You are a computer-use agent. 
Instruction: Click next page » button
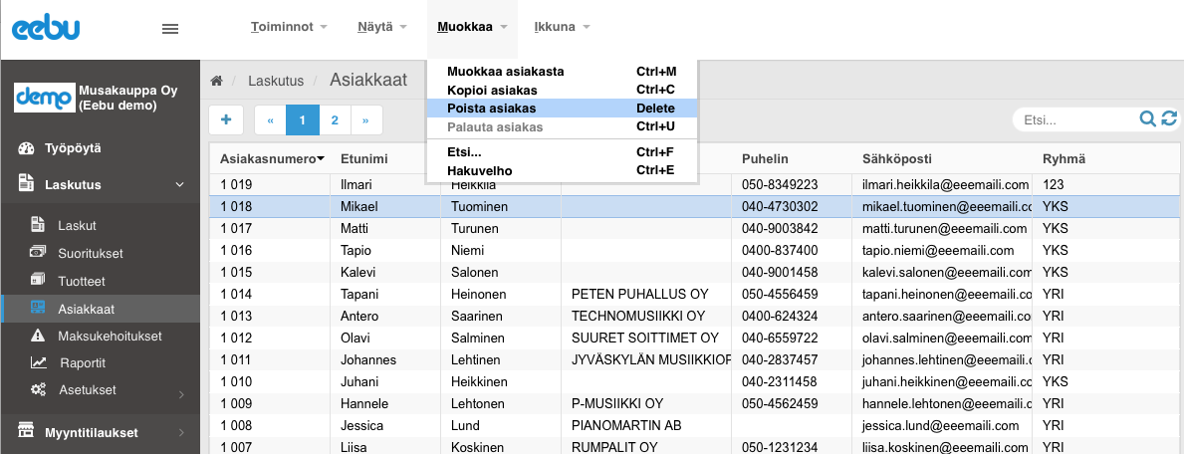pyautogui.click(x=366, y=120)
